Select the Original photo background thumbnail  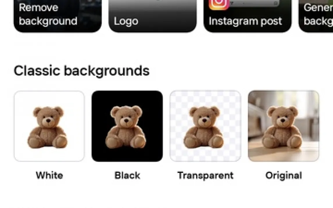[284, 126]
